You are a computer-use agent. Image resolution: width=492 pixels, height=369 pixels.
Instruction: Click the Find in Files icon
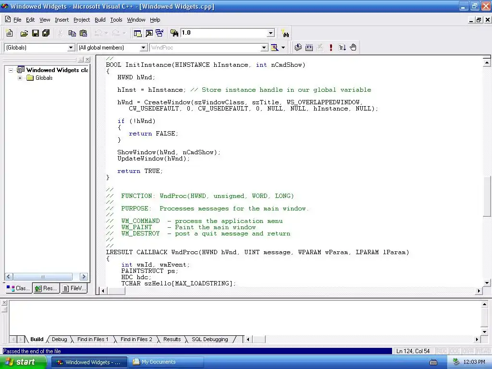pos(174,33)
